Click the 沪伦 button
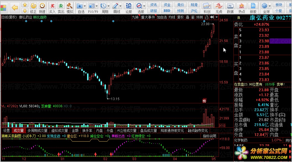 click(194, 11)
